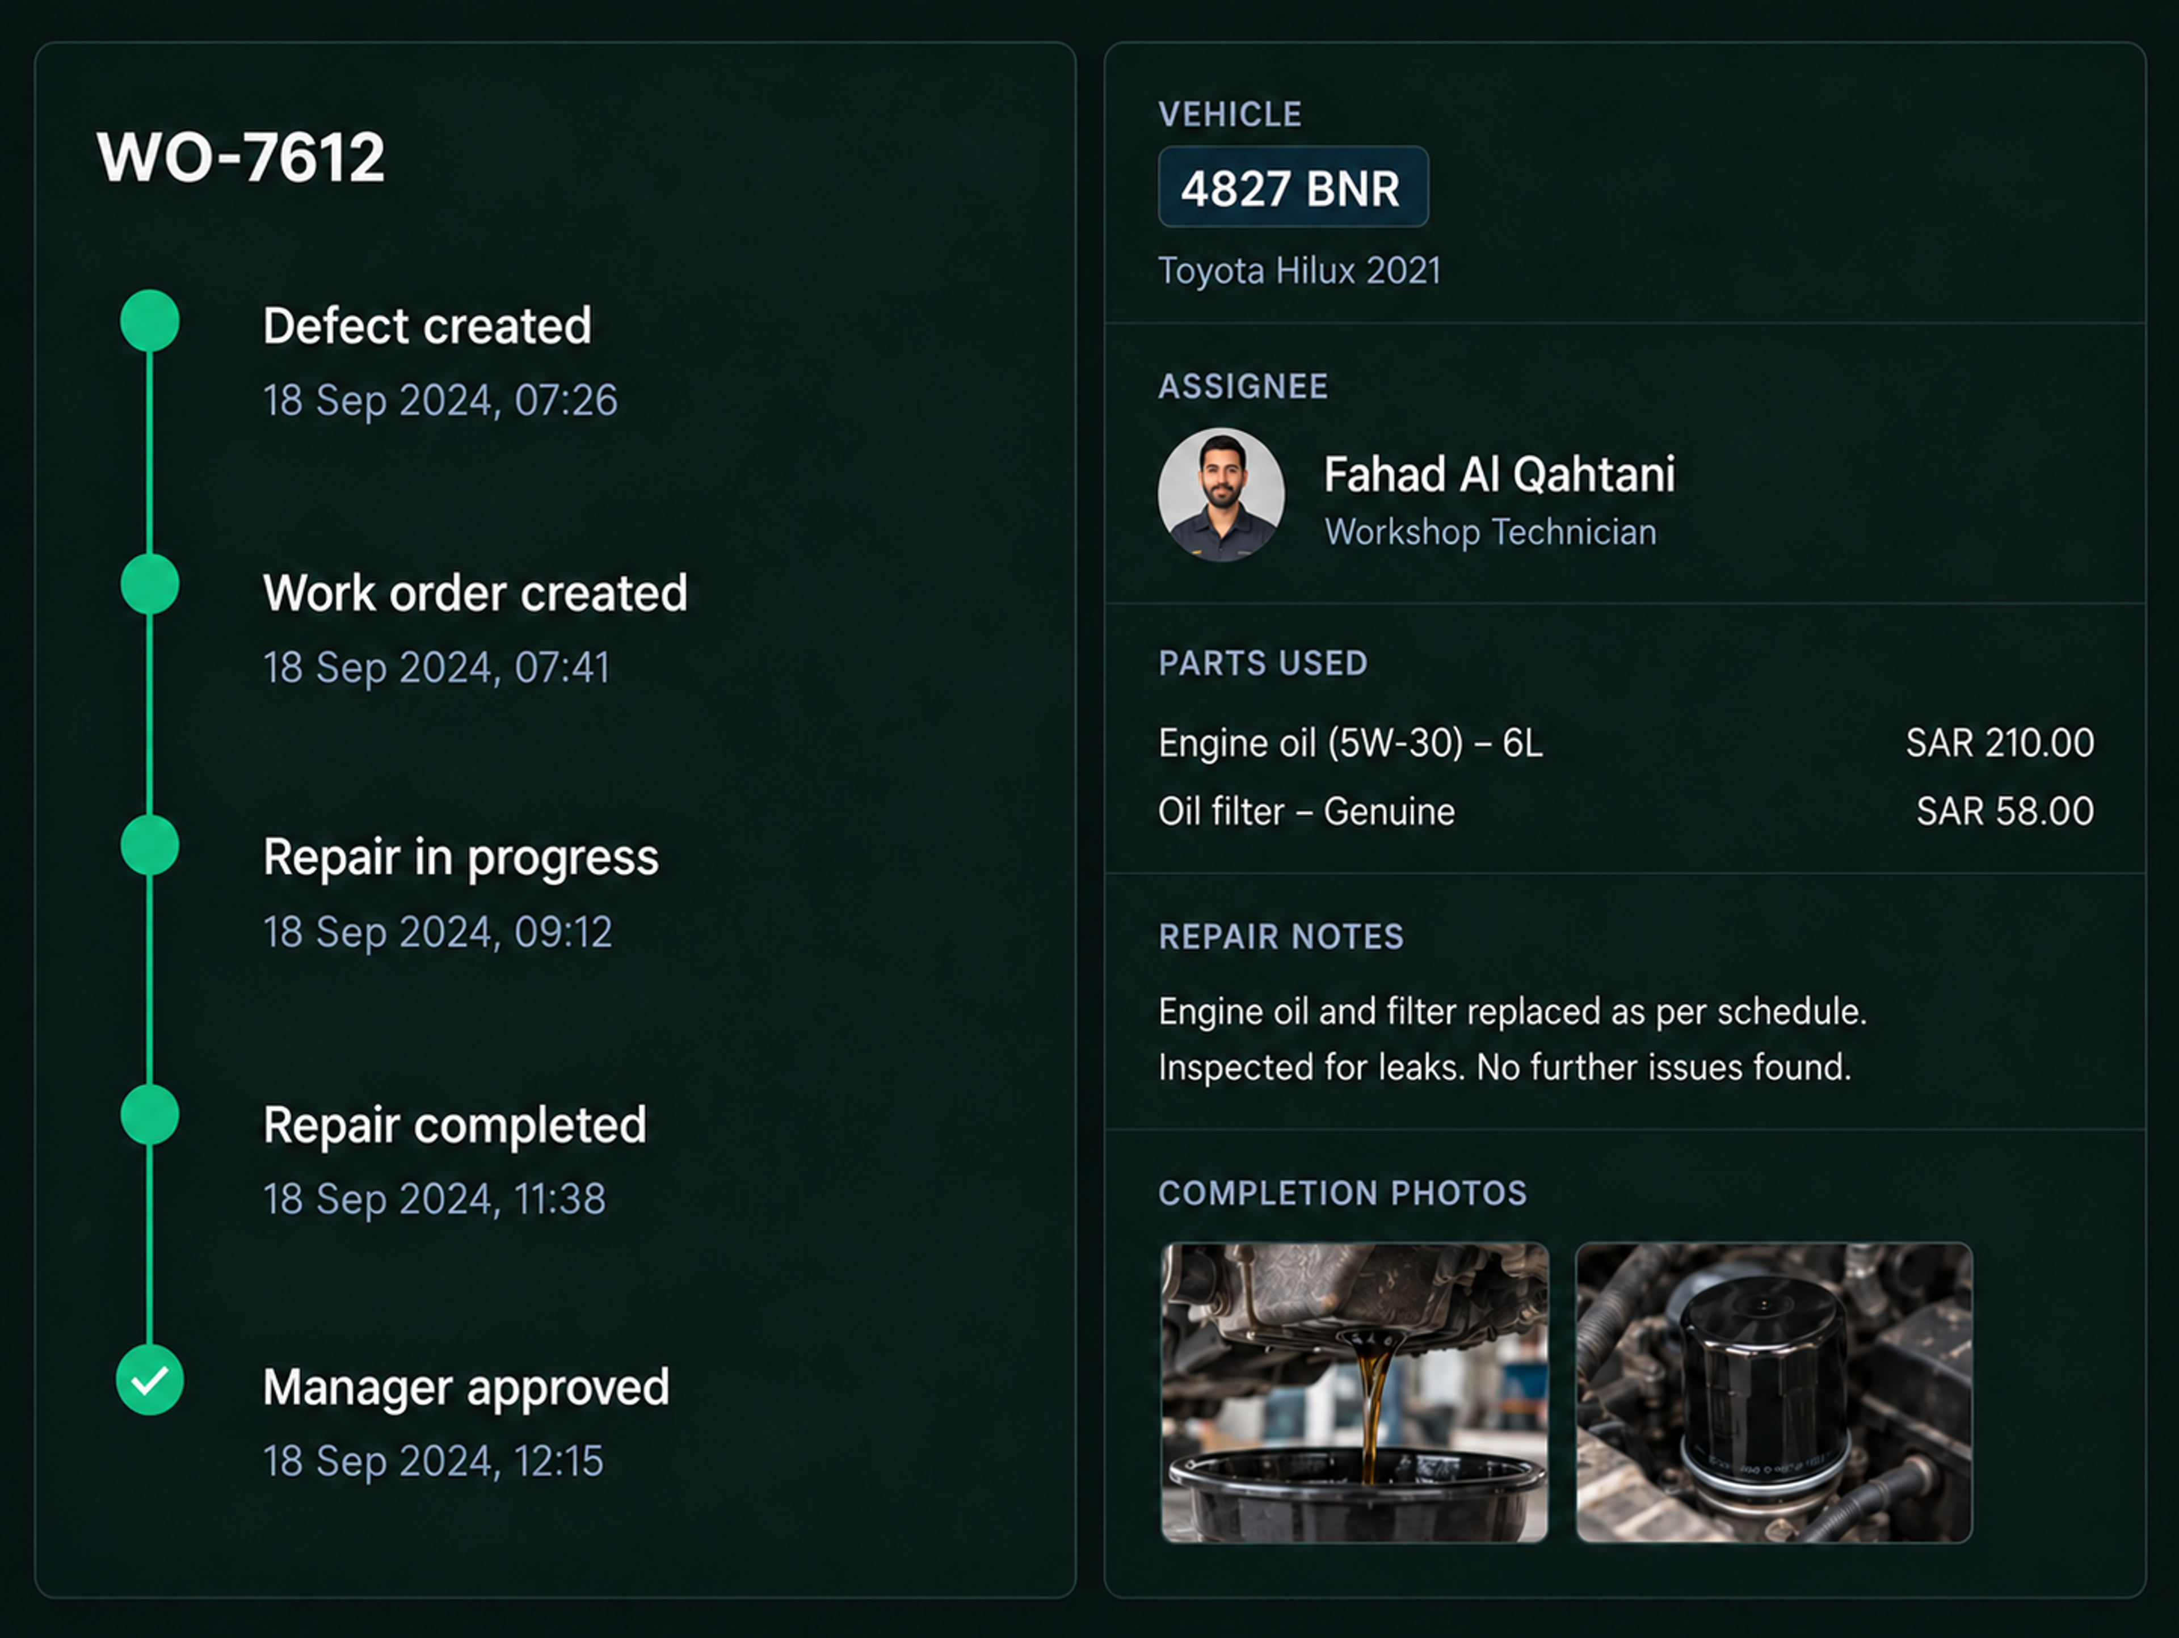
Task: Click the Repair completed label
Action: (455, 1126)
